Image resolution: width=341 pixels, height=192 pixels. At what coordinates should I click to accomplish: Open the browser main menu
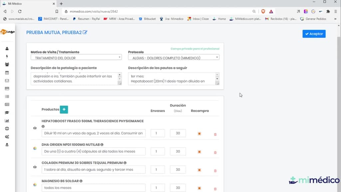336,11
